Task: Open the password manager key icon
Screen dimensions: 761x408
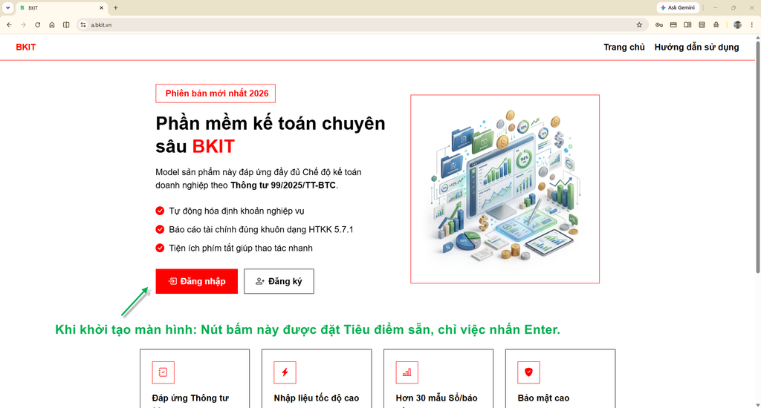Action: pyautogui.click(x=659, y=24)
